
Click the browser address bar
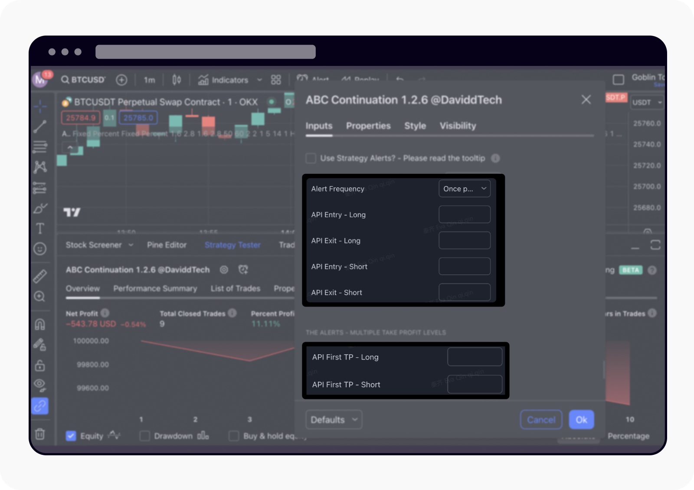click(x=206, y=52)
